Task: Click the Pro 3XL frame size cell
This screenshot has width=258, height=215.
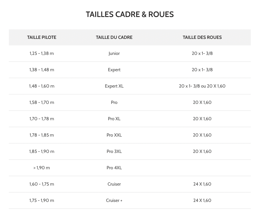Action: (114, 151)
